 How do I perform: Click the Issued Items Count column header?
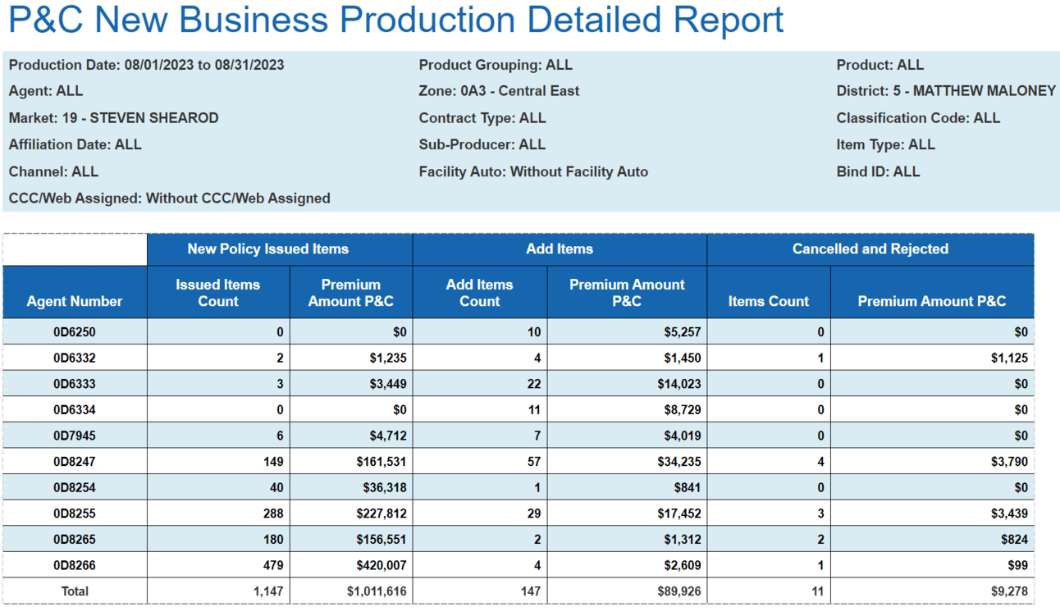[217, 293]
